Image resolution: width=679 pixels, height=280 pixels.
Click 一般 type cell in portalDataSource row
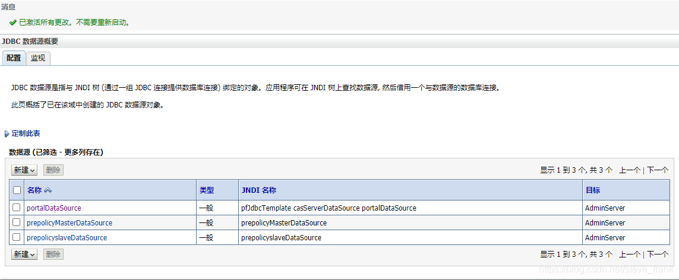[206, 208]
